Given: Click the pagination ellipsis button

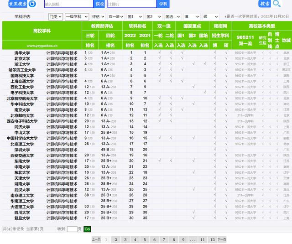Looking at the screenshot, I should point(193,239).
